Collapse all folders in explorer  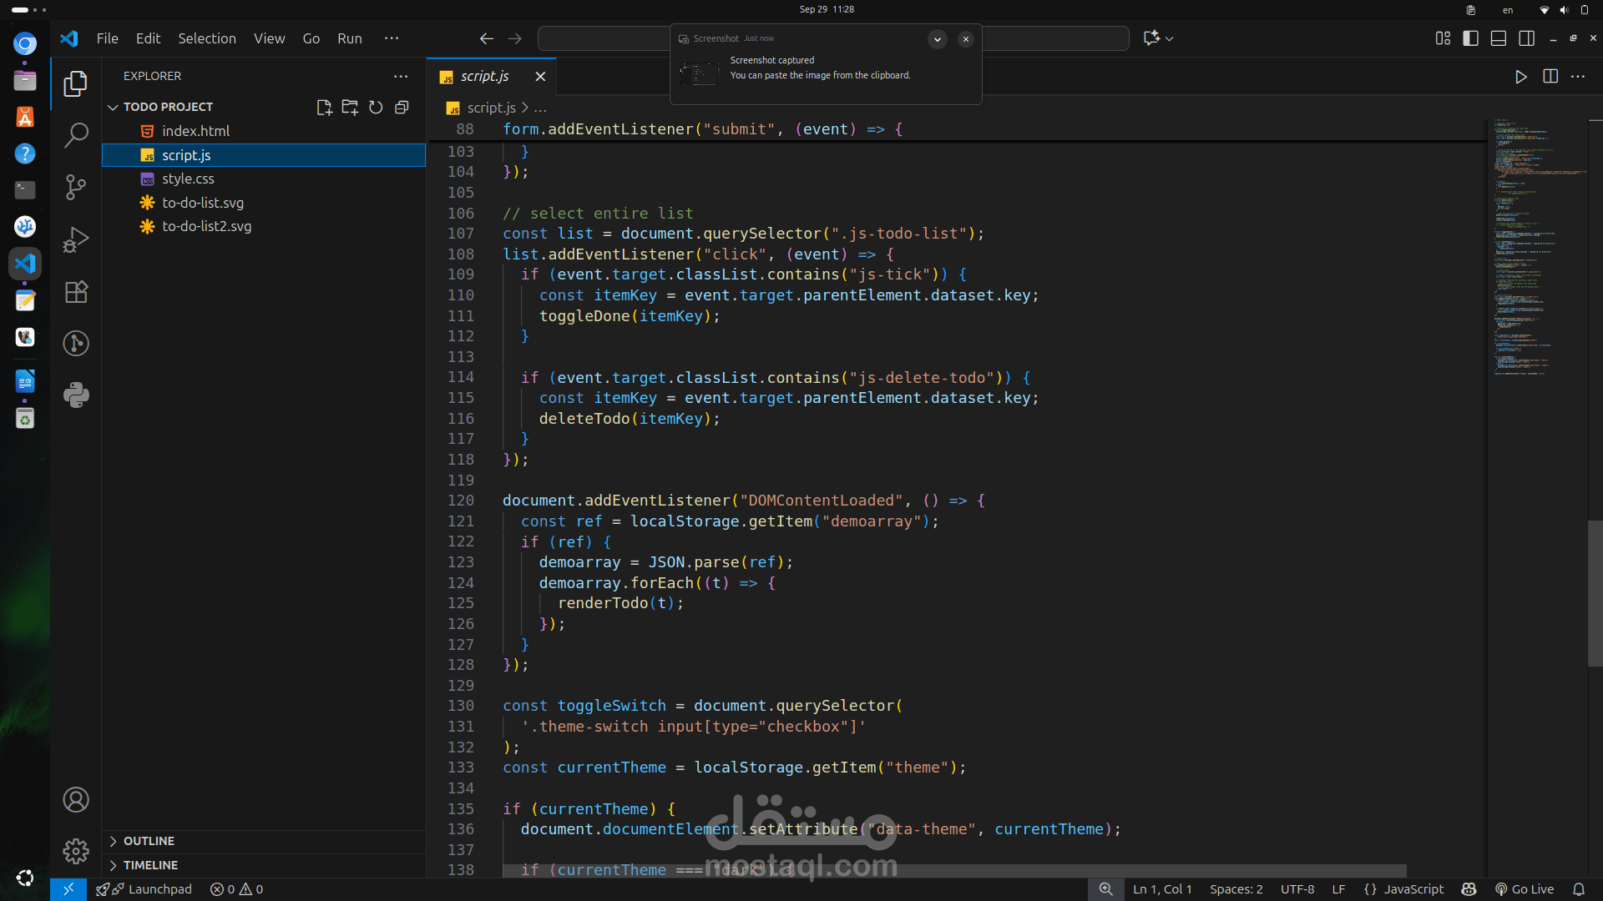pos(402,108)
